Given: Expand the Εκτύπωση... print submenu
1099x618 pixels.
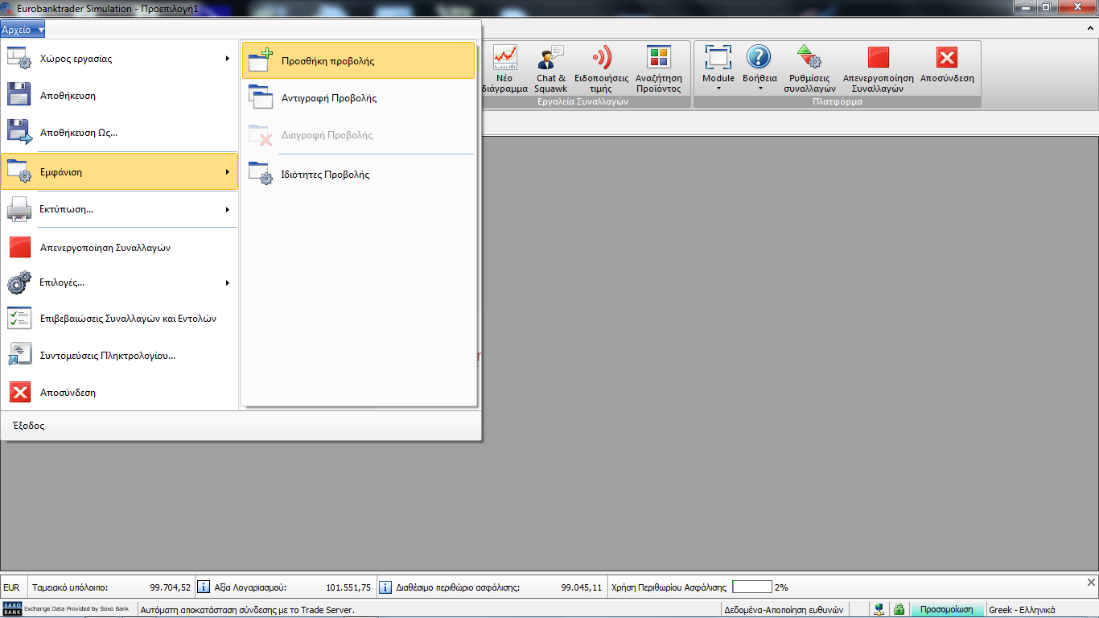Looking at the screenshot, I should click(x=120, y=209).
